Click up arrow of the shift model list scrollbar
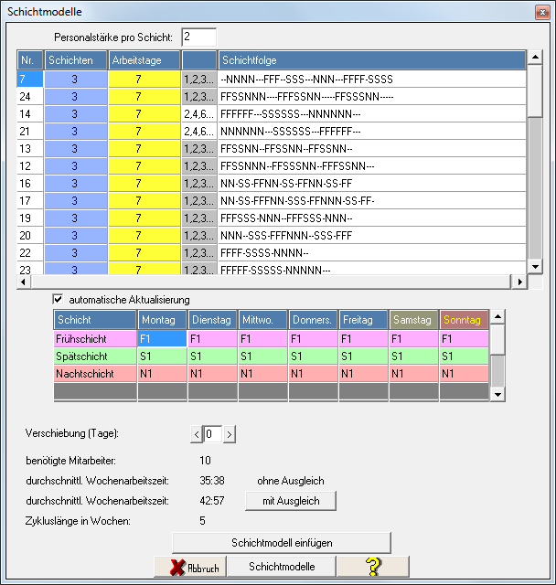Screen dimensions: 556x585 pos(535,57)
